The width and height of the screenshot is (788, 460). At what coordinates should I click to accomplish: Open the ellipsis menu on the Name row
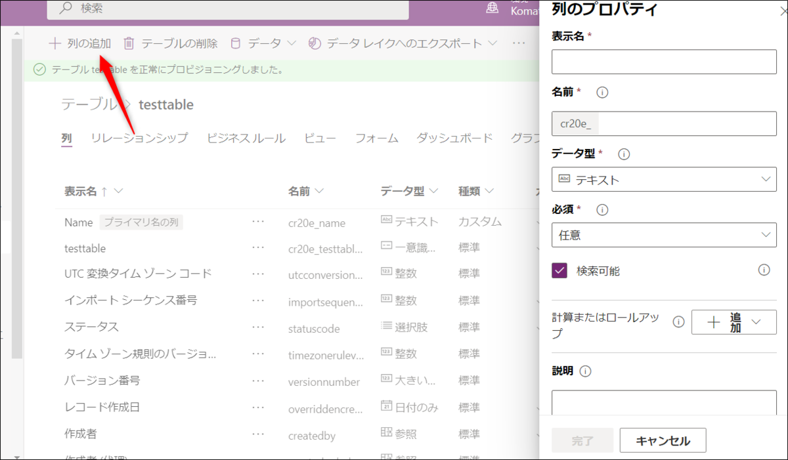257,222
